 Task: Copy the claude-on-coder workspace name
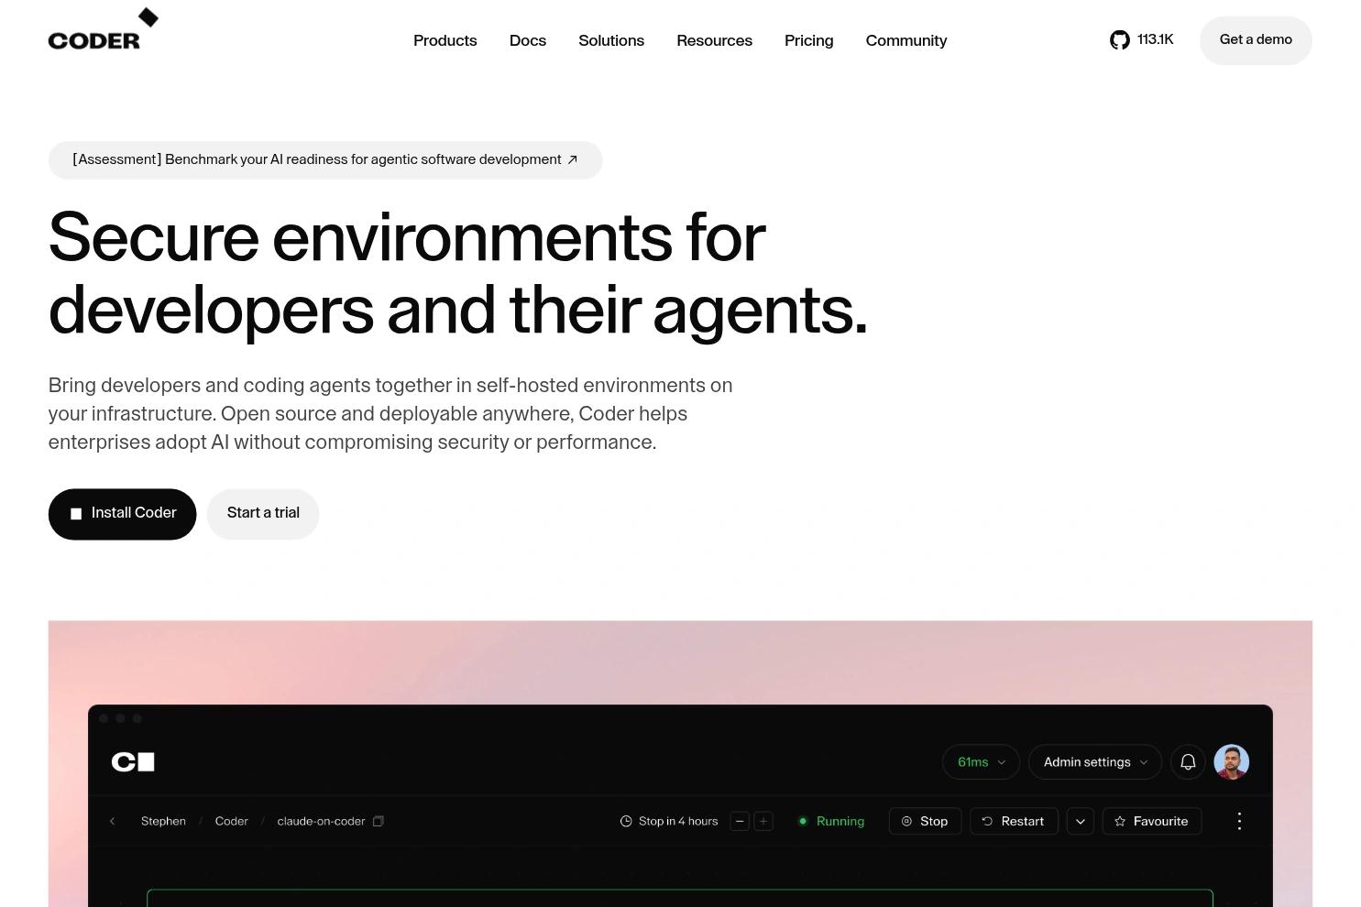coord(378,822)
